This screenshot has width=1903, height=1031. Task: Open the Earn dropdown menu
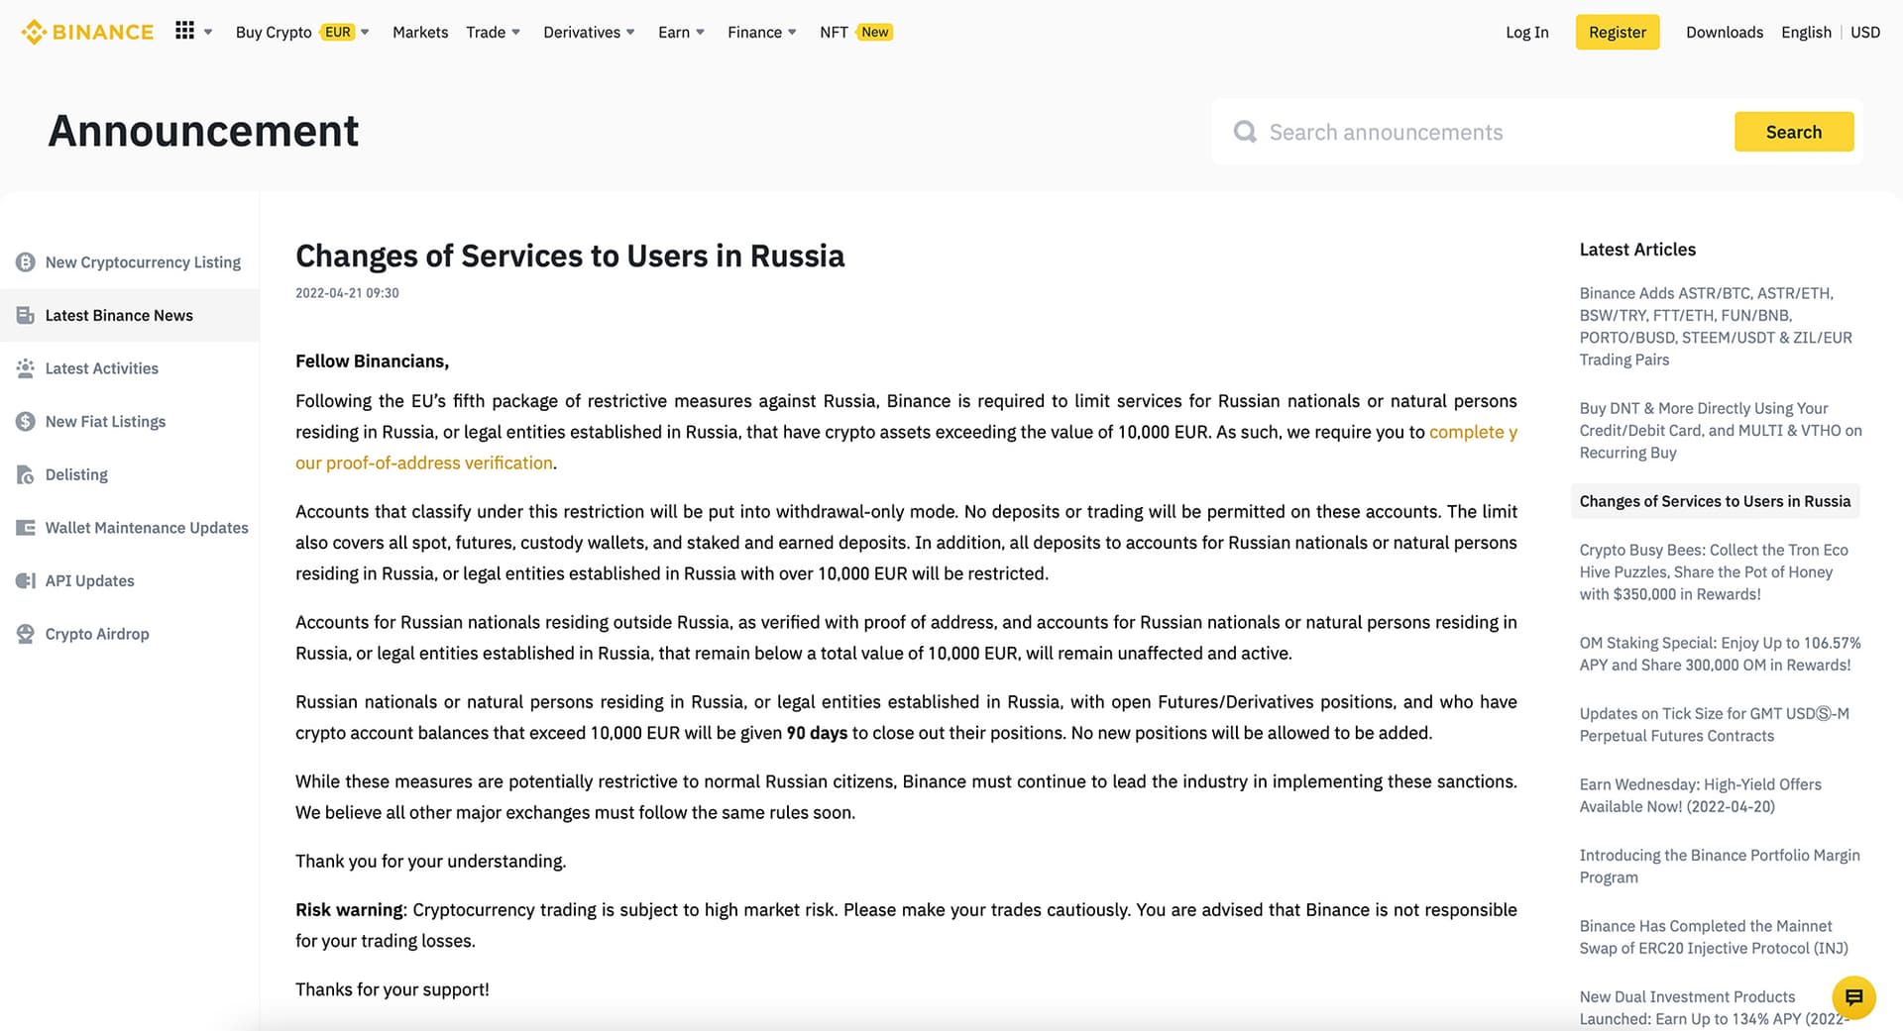click(x=681, y=33)
